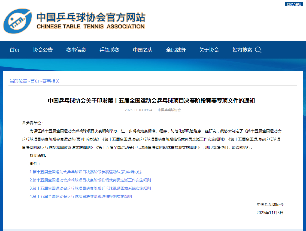Go to the 赛事信息 menu item
This screenshot has width=306, height=231.
[x=76, y=50]
